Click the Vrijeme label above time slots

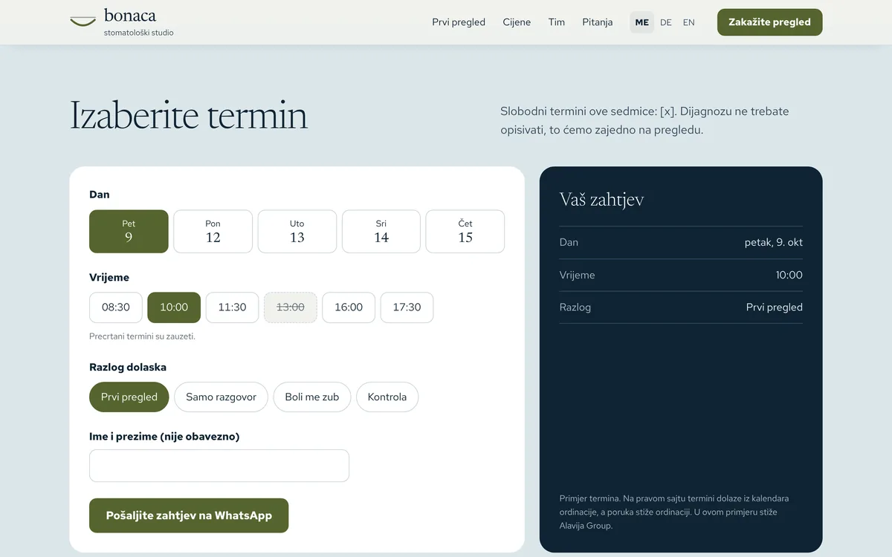[x=109, y=278]
